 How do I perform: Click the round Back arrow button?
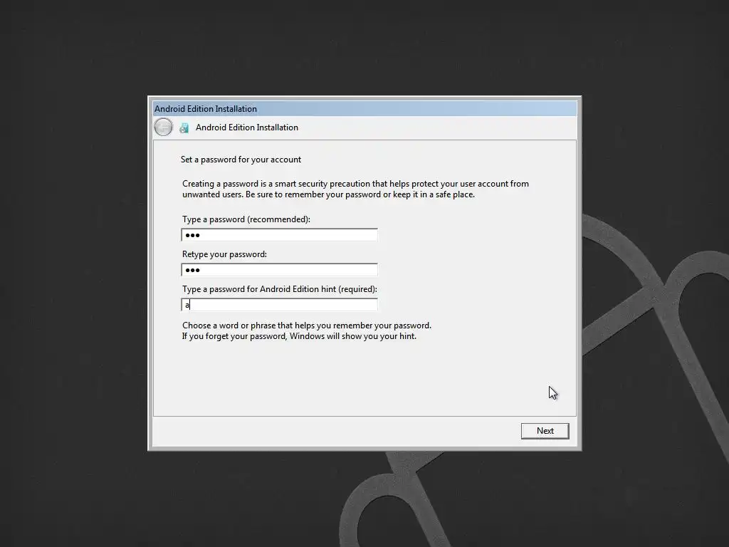point(163,127)
